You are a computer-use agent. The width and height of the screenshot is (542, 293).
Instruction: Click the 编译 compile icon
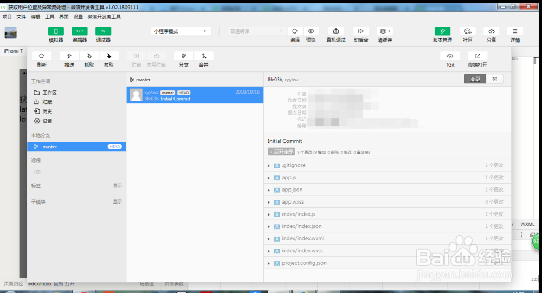(x=295, y=31)
